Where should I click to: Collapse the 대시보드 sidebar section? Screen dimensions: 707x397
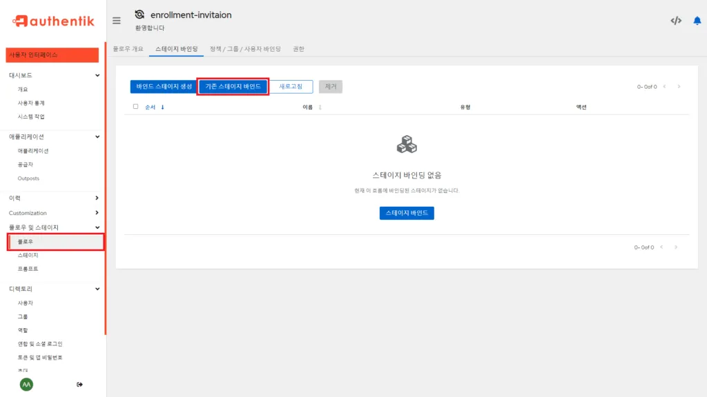point(98,75)
